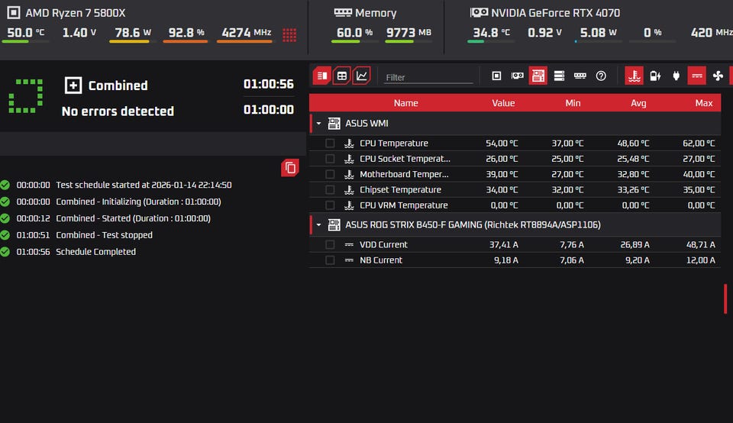The width and height of the screenshot is (733, 423).
Task: Toggle the memory sensor category filter
Action: pos(580,76)
